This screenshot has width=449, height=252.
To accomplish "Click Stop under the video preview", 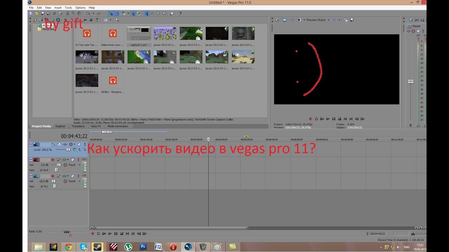I will click(x=340, y=119).
